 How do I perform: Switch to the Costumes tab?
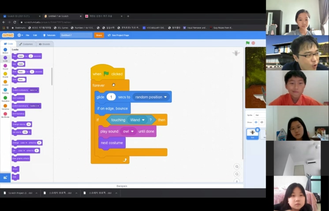[x=26, y=44]
